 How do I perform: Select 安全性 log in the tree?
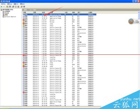tap(7, 13)
